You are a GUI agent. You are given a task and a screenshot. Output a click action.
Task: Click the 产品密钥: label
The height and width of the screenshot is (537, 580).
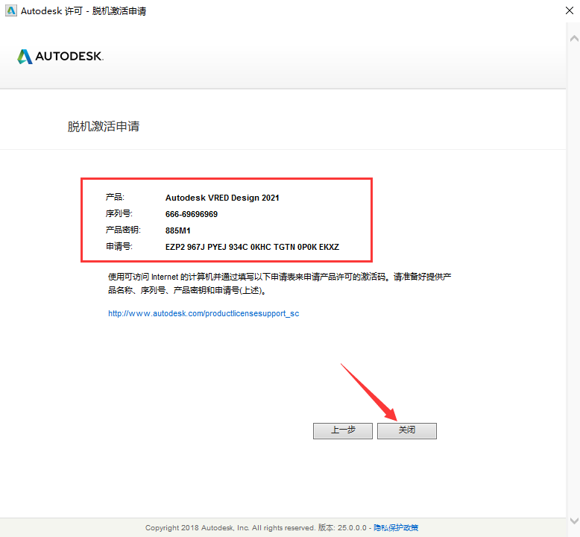point(123,230)
